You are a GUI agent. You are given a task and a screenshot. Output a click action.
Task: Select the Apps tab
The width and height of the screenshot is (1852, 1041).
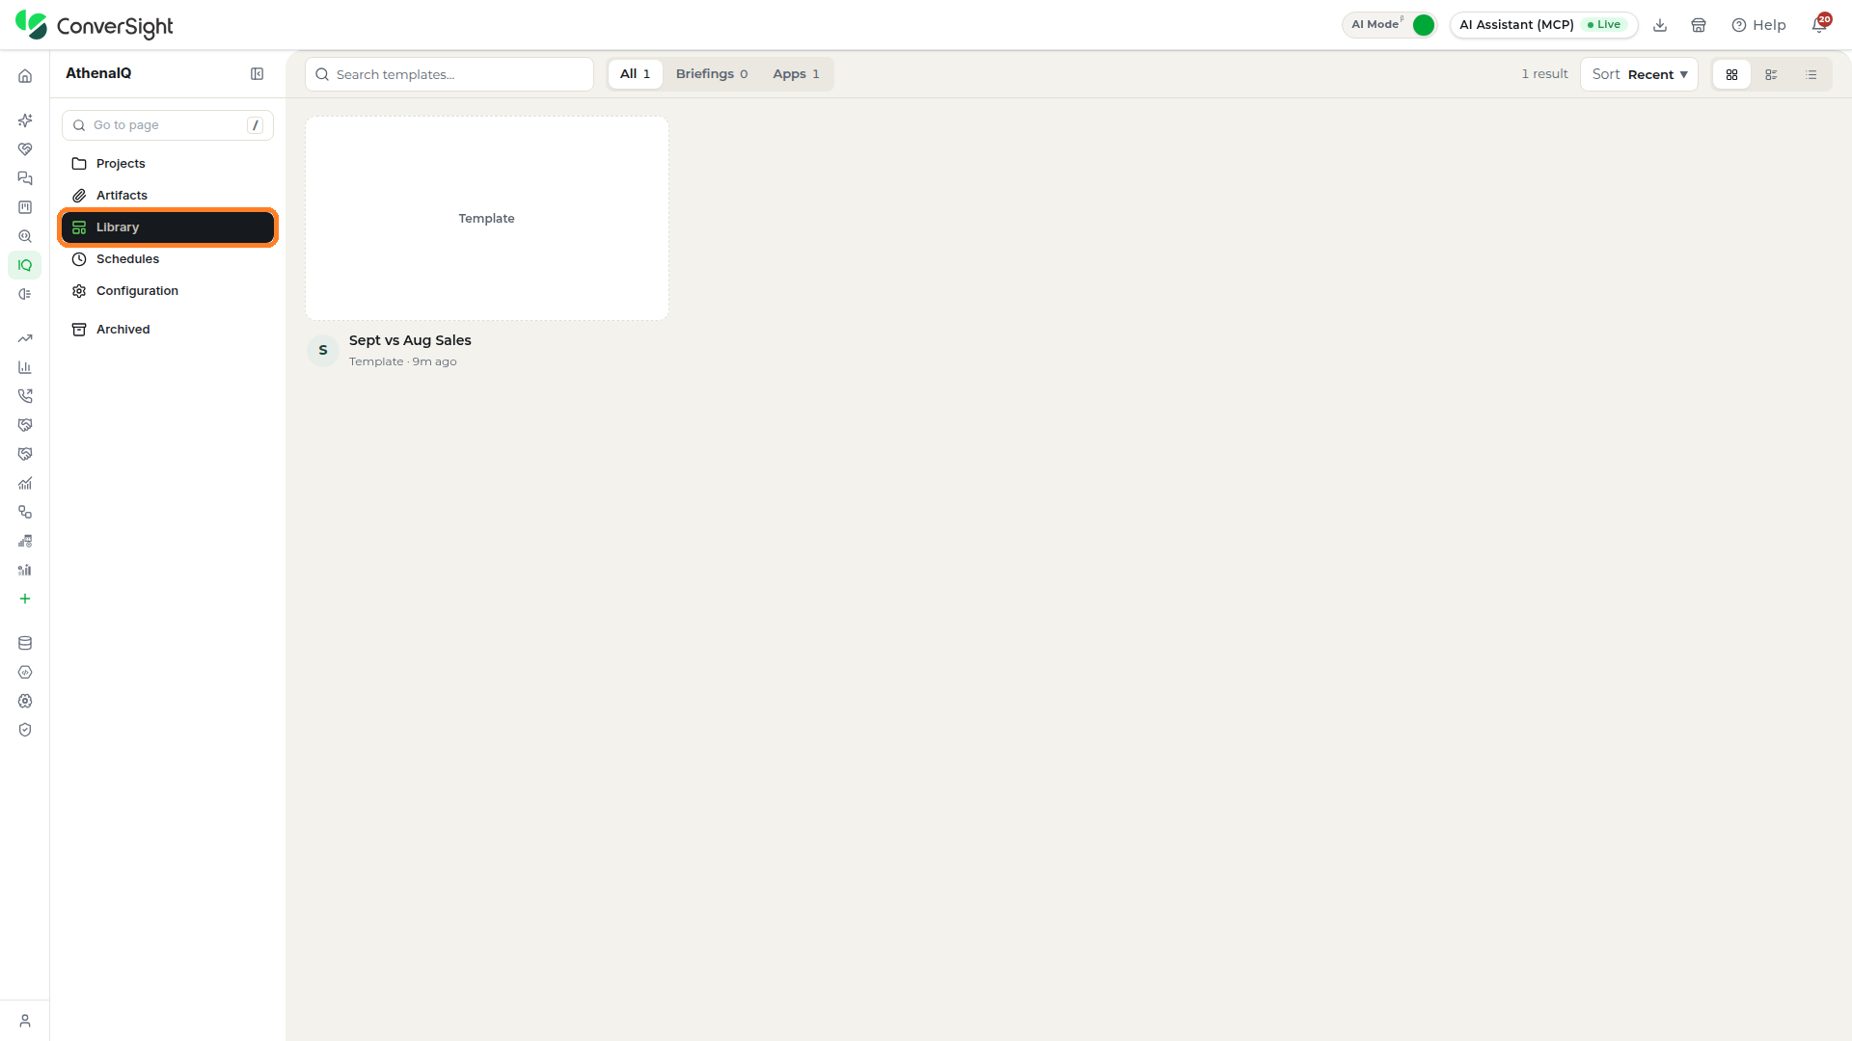click(x=796, y=74)
